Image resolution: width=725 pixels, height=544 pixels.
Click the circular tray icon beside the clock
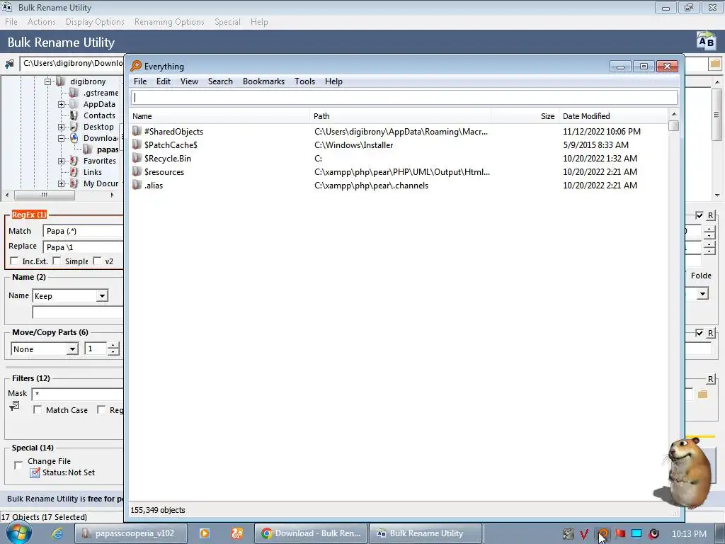(654, 533)
